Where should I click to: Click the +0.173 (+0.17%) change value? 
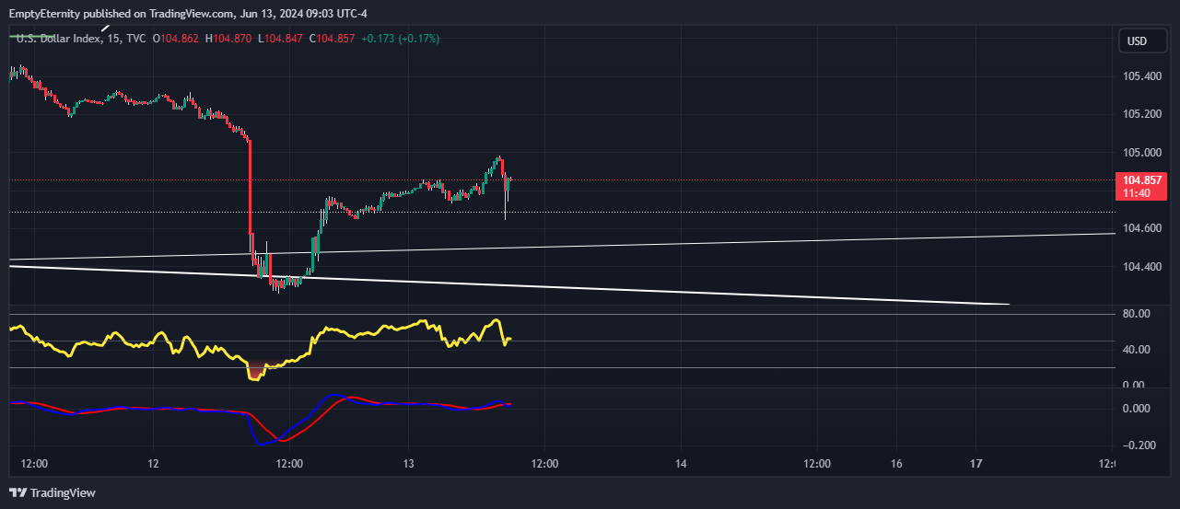401,39
